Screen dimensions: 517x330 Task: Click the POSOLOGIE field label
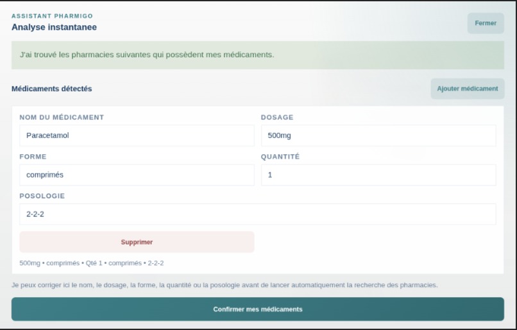click(x=42, y=196)
